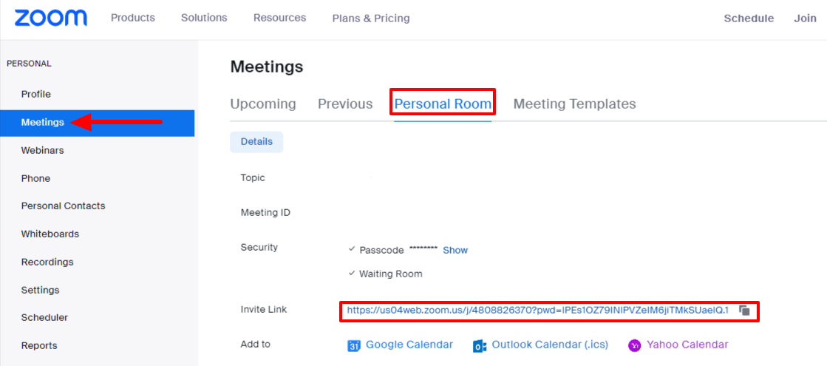This screenshot has width=827, height=366.
Task: Click the Yahoo Calendar icon
Action: coord(634,345)
